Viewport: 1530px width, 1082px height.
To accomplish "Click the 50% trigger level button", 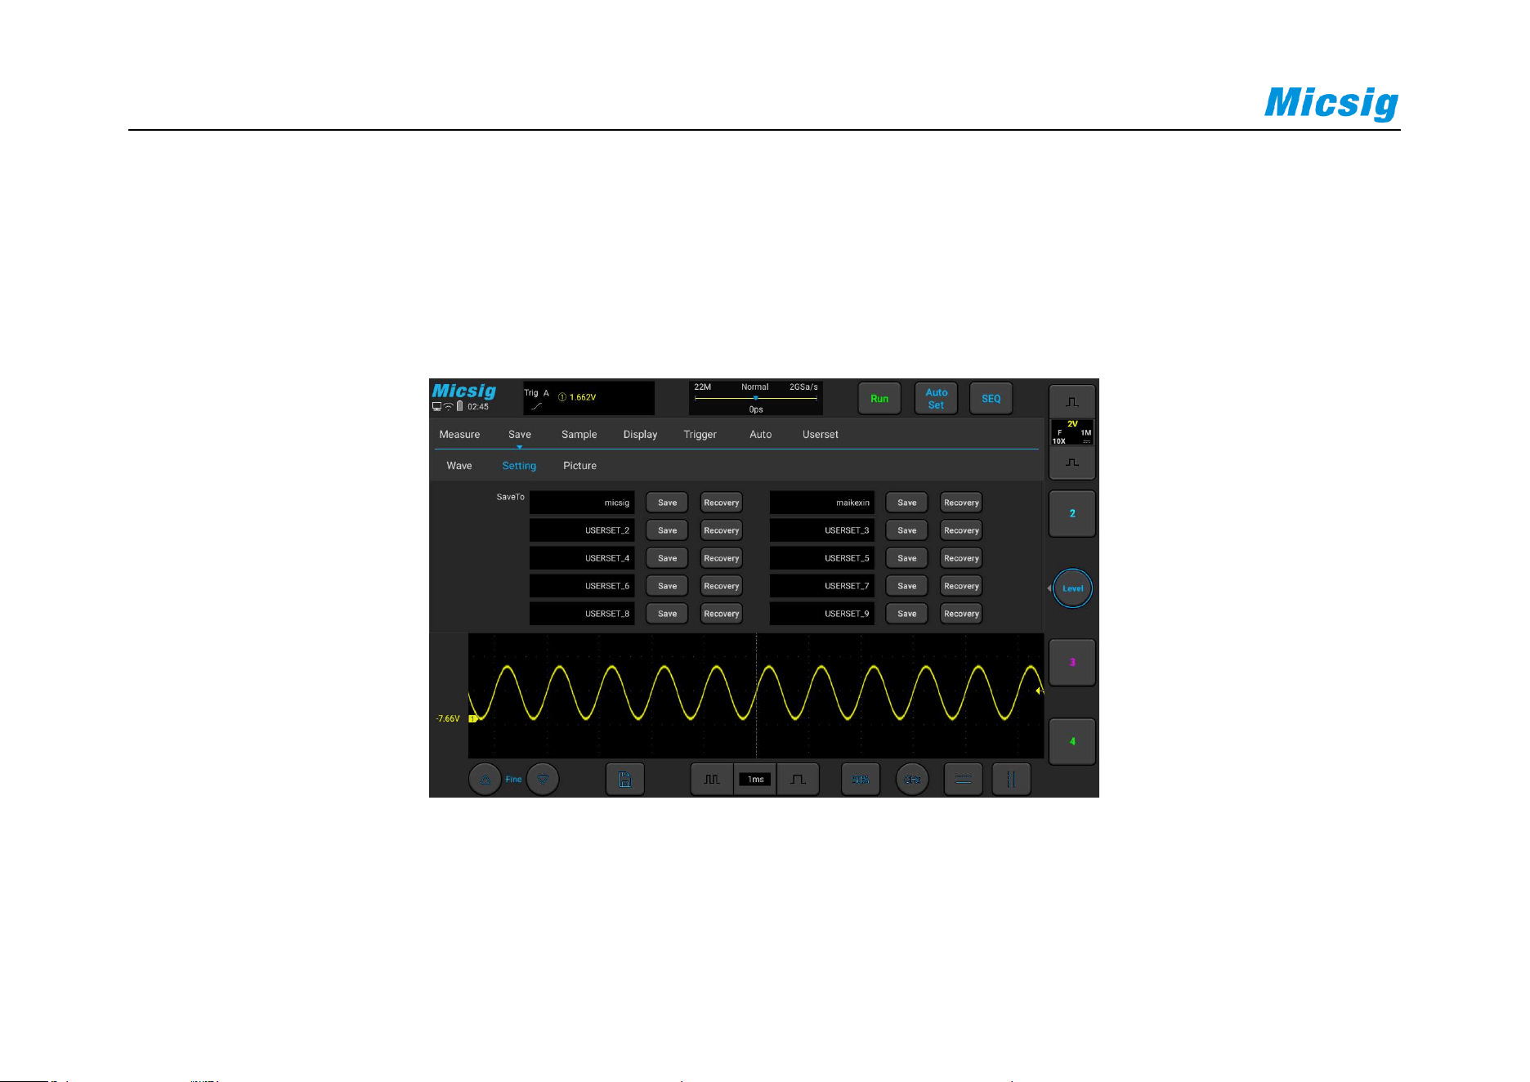I will (861, 780).
